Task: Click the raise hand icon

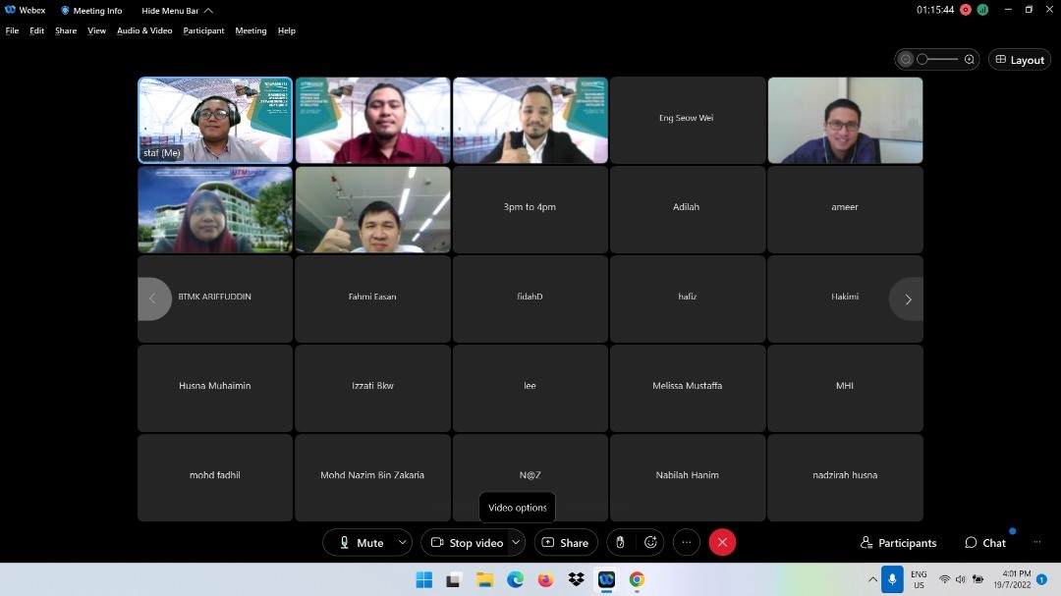Action: (x=619, y=543)
